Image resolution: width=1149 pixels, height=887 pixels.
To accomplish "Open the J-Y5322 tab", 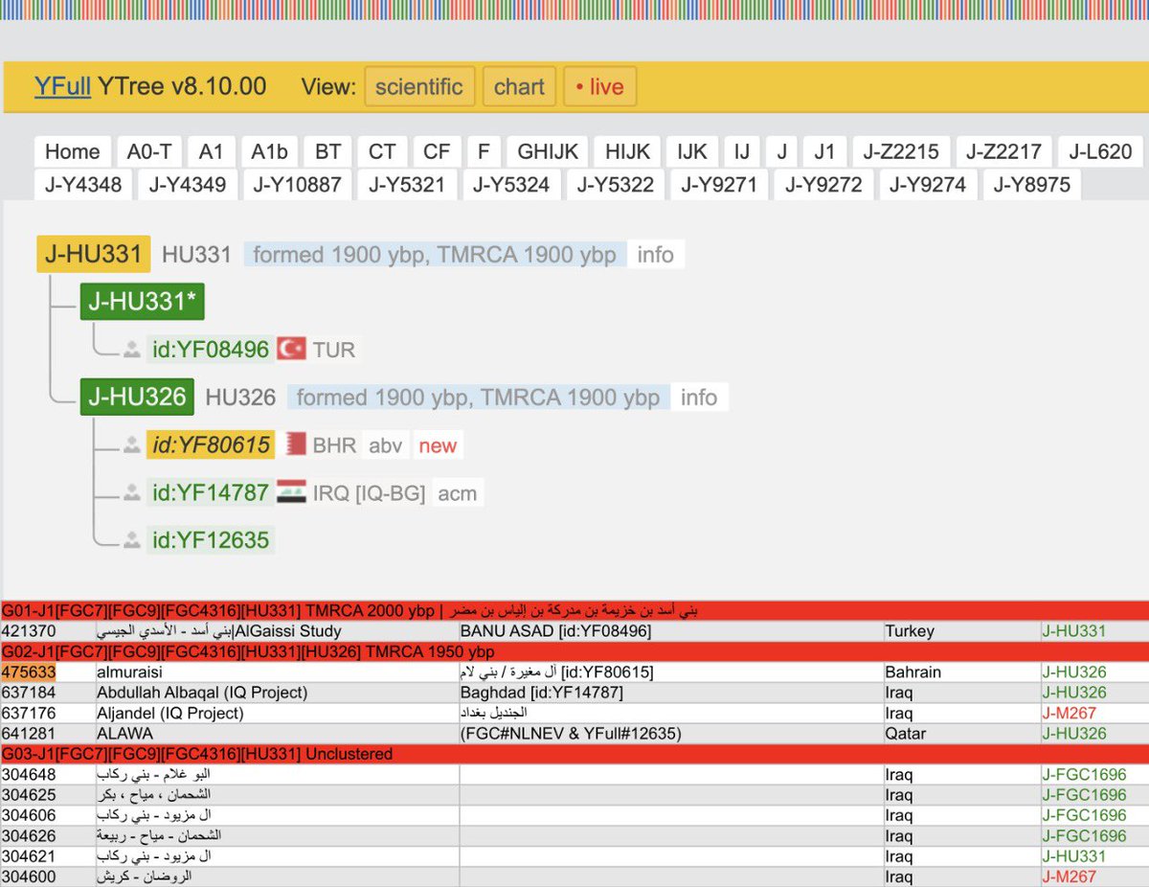I will pyautogui.click(x=616, y=184).
